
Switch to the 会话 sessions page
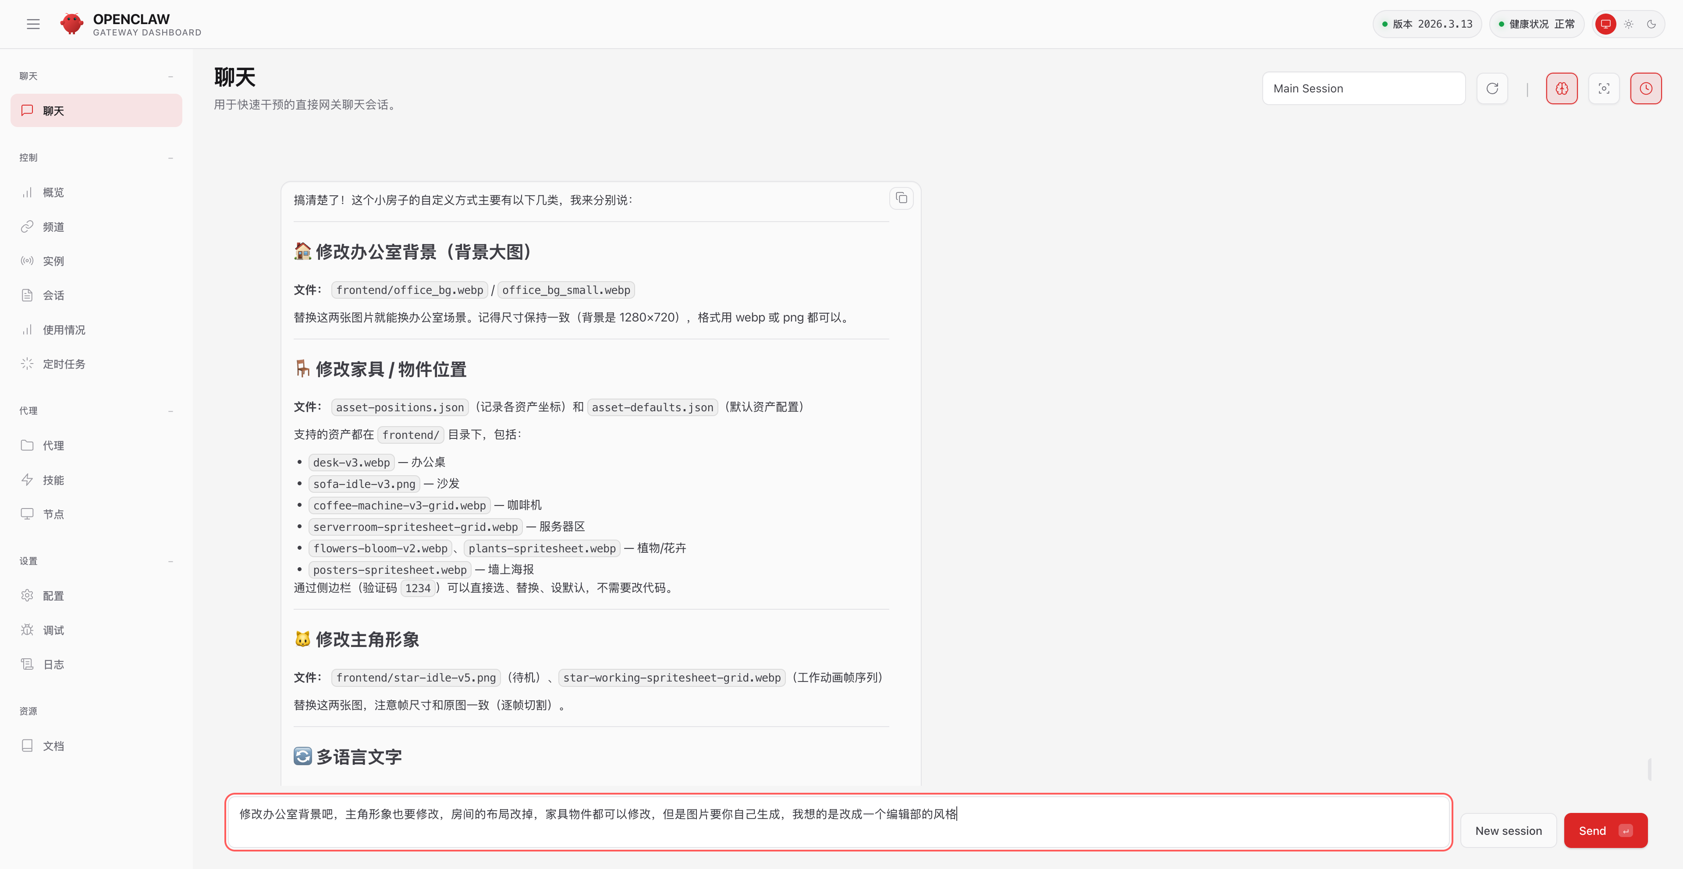tap(53, 295)
